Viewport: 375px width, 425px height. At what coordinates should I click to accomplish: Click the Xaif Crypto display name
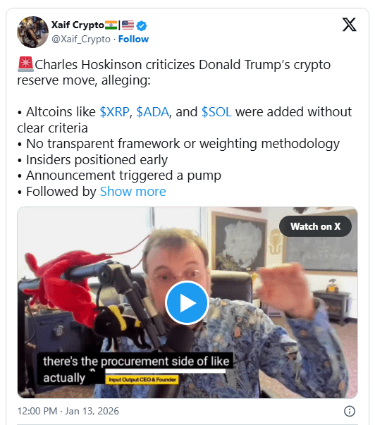tap(78, 25)
